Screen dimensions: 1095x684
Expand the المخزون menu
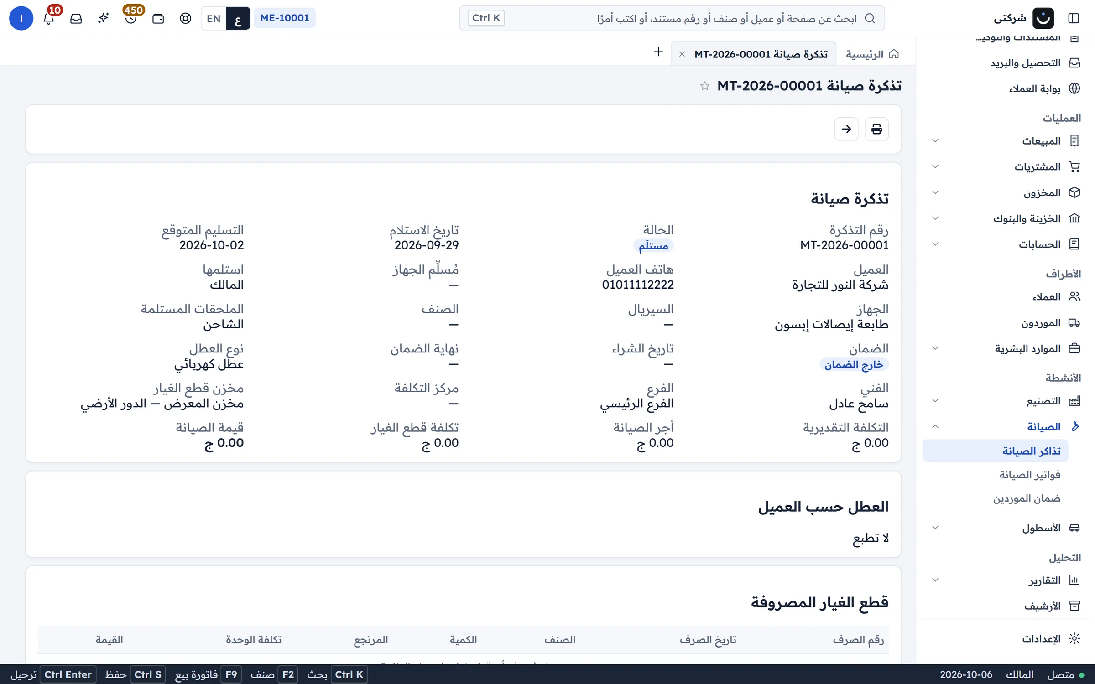coord(1005,192)
